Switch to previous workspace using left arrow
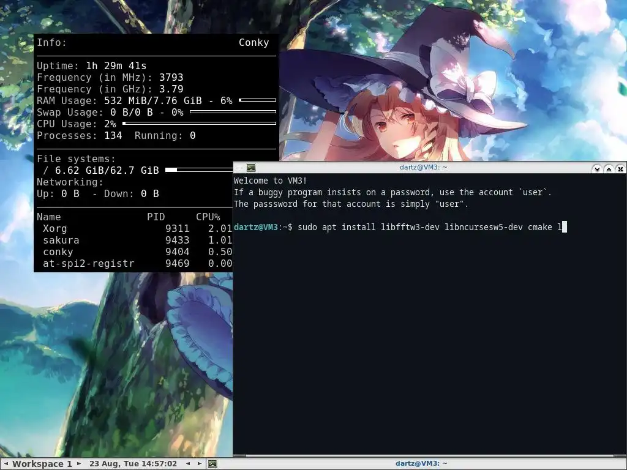 click(x=6, y=464)
